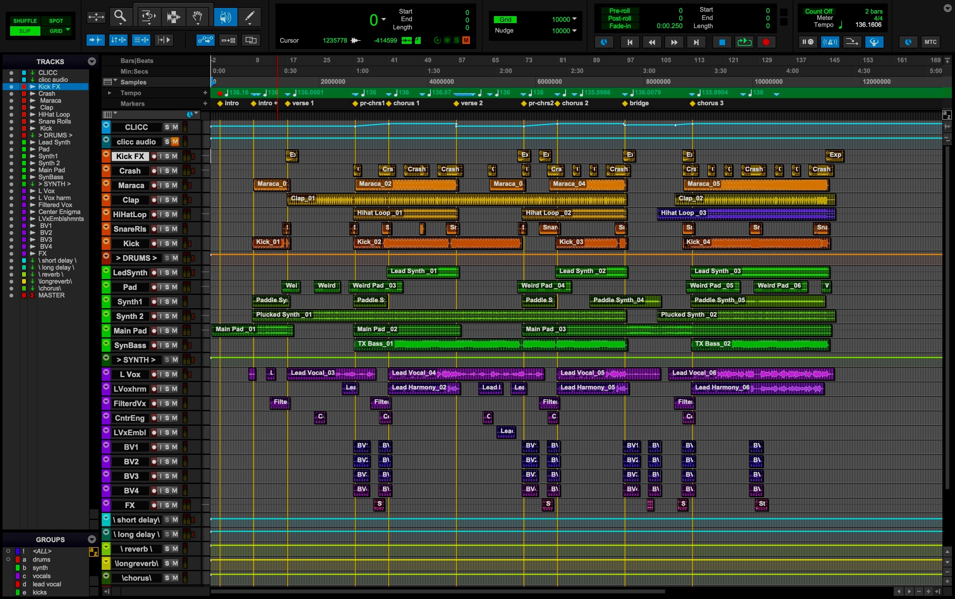Viewport: 955px width, 599px height.
Task: Record-enable the L Vox track
Action: 154,374
